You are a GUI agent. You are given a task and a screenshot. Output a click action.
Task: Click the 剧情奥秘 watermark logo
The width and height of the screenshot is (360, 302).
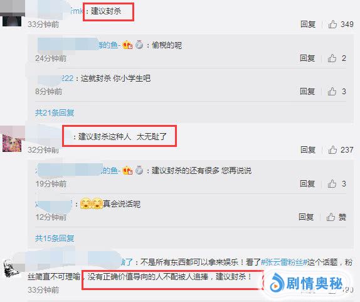[307, 283]
